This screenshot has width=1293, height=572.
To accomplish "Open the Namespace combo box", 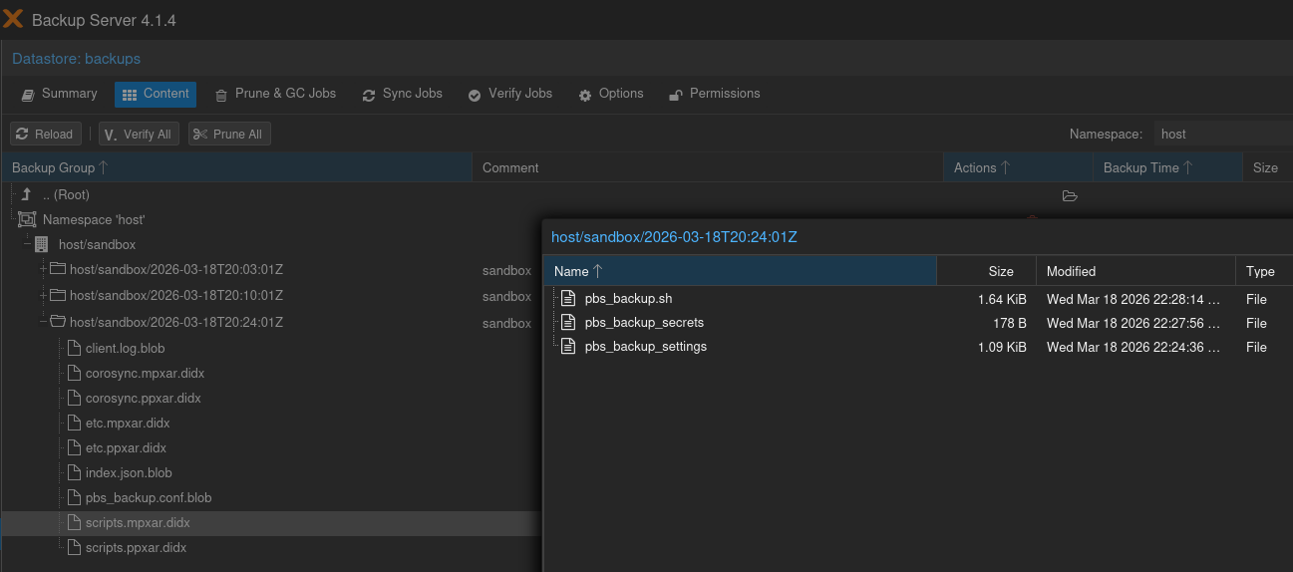I will [x=1221, y=134].
